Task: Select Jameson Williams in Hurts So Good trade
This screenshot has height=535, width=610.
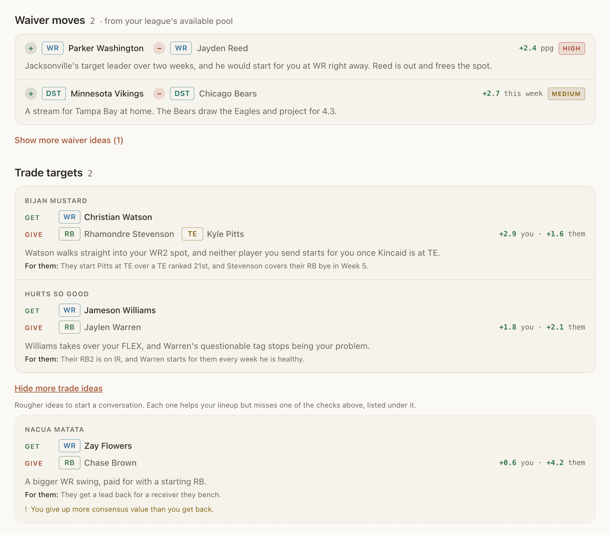Action: click(120, 310)
